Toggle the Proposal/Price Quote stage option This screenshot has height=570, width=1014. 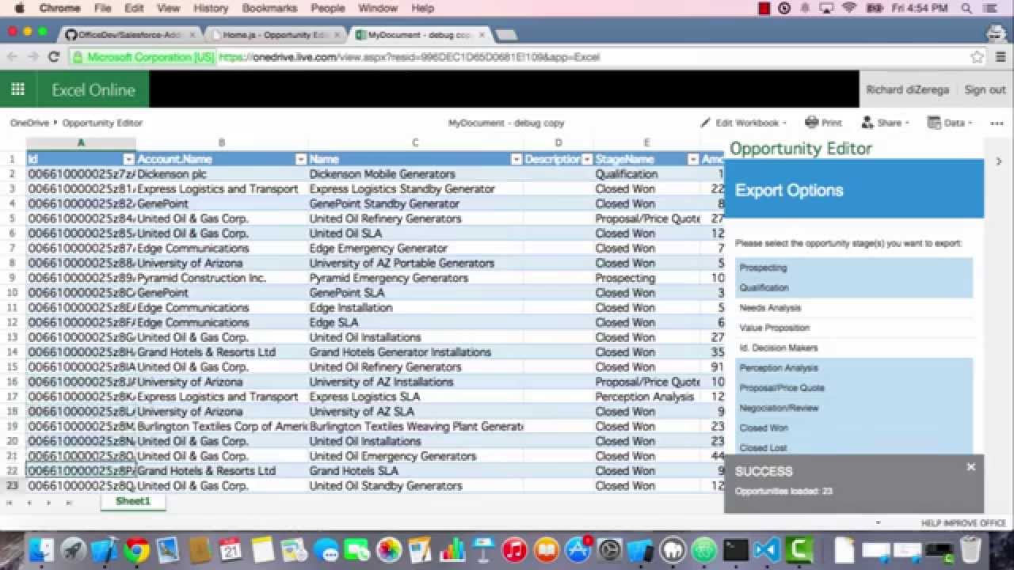click(x=854, y=388)
